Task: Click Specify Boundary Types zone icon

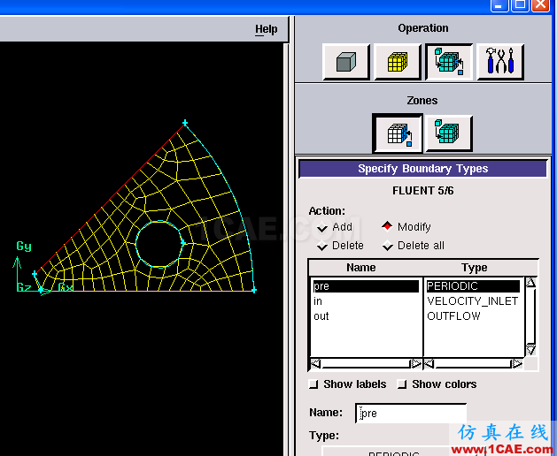Action: (398, 133)
